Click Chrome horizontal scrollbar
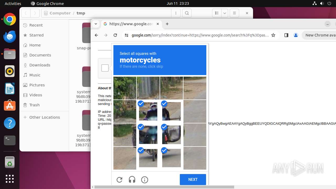Screen dimensions: 336x189 pos(164,187)
